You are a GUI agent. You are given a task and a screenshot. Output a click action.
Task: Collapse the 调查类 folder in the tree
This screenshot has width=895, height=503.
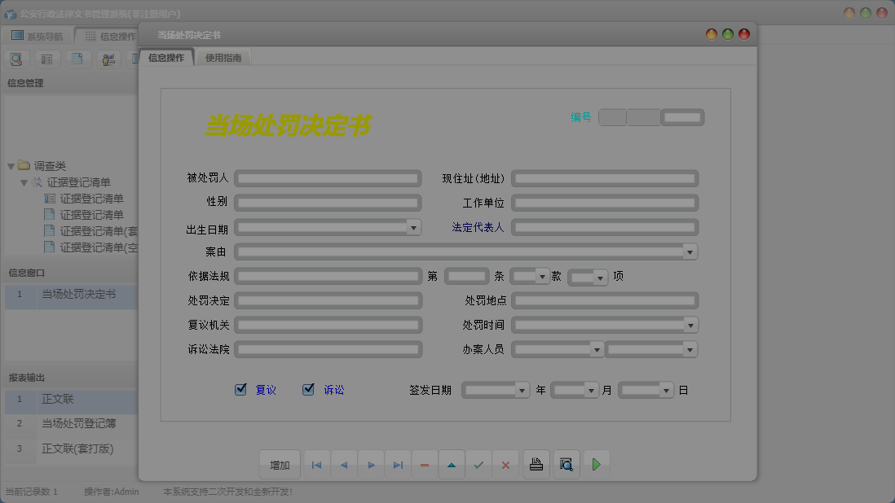(10, 165)
